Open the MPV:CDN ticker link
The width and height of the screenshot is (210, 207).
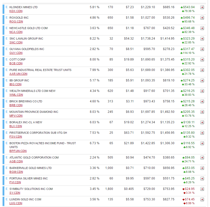tap(16, 116)
